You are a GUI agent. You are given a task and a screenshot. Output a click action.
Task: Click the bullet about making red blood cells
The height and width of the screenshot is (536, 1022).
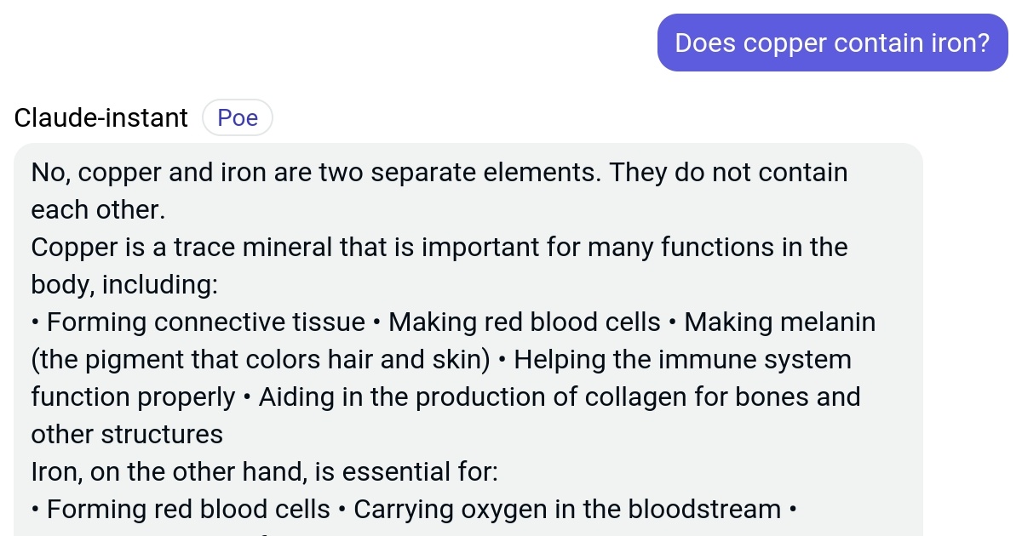coord(524,322)
